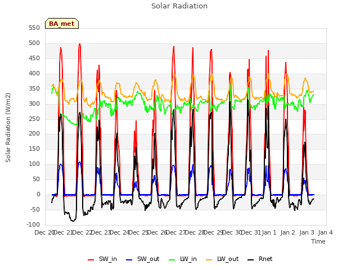
Task: Click the Solar Radiation chart title
Action: point(179,6)
